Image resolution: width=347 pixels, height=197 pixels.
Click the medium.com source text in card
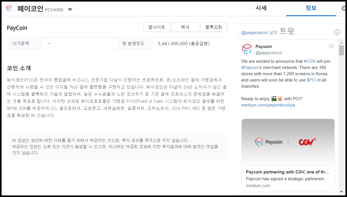click(258, 186)
